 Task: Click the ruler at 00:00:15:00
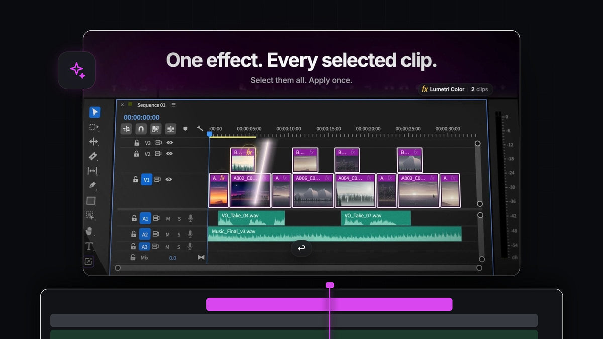point(329,129)
